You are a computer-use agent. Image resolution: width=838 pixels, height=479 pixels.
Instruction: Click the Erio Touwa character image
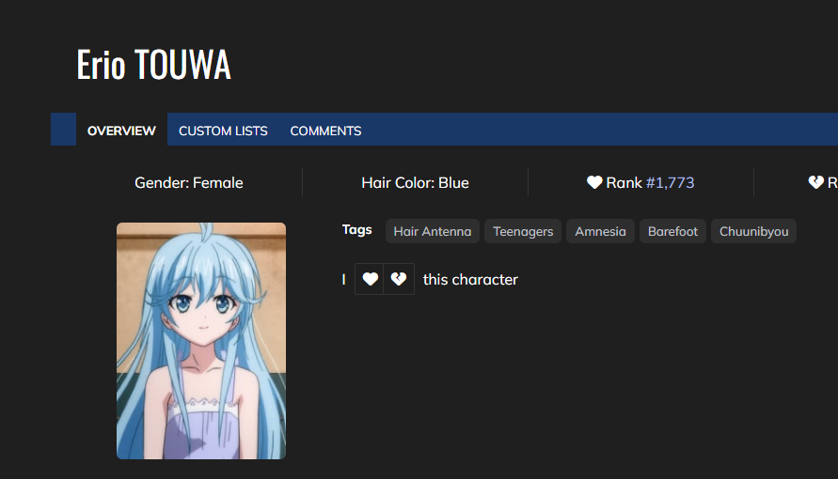(x=201, y=341)
